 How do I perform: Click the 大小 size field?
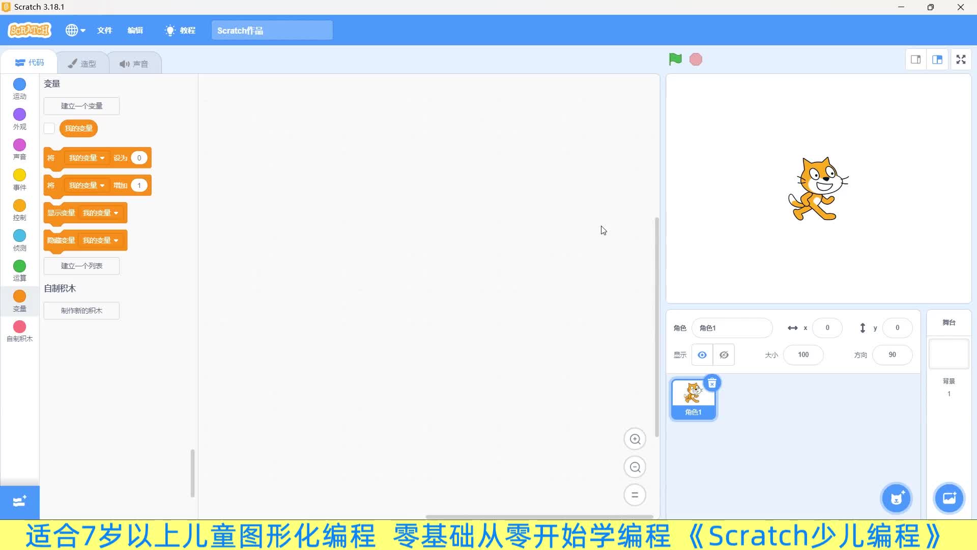coord(803,355)
